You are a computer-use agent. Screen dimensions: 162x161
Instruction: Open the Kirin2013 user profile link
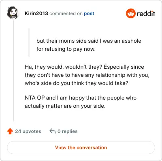[x=36, y=13]
